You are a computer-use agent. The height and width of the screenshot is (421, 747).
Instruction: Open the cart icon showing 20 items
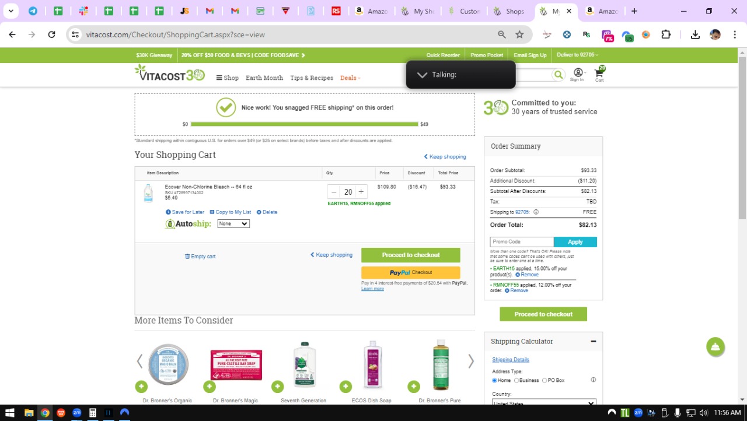tap(599, 74)
